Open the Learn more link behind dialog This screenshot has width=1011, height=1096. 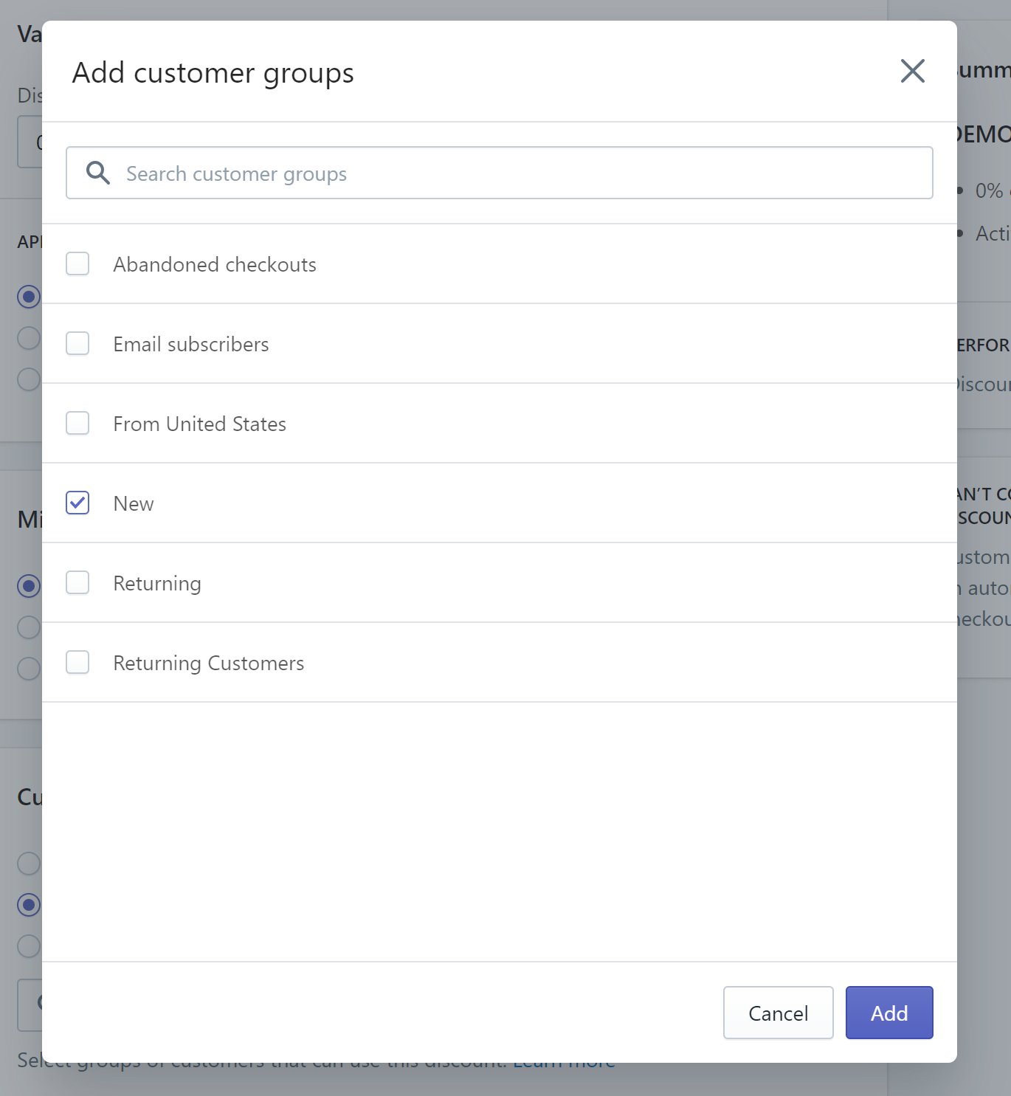[565, 1067]
